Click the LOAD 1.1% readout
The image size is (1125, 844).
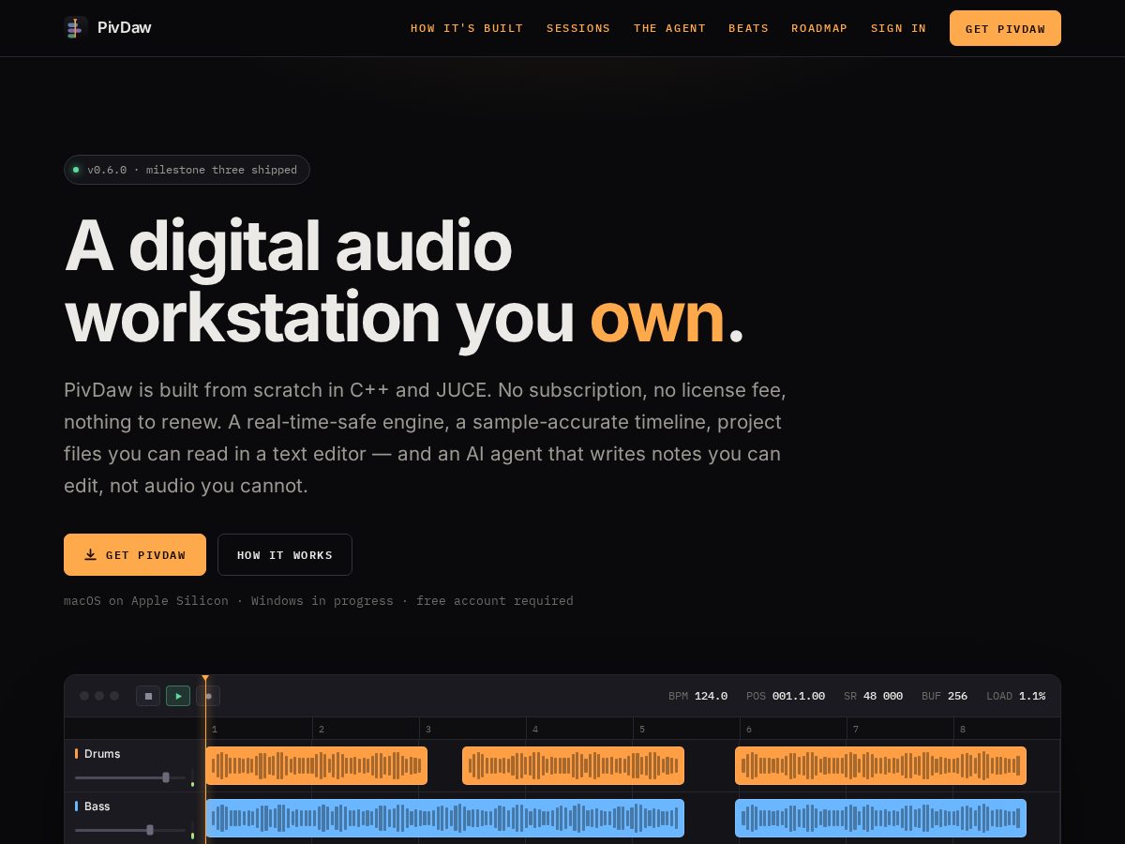pos(1015,696)
